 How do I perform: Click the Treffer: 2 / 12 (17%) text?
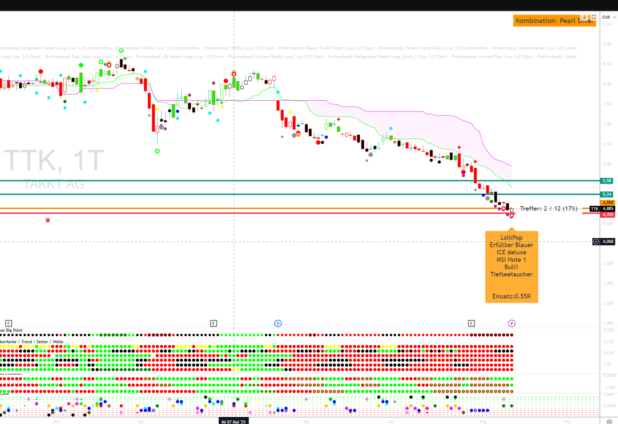[549, 208]
